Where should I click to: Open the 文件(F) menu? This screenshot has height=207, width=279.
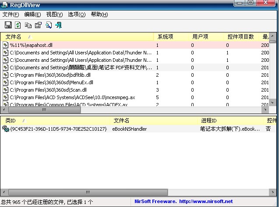click(11, 14)
